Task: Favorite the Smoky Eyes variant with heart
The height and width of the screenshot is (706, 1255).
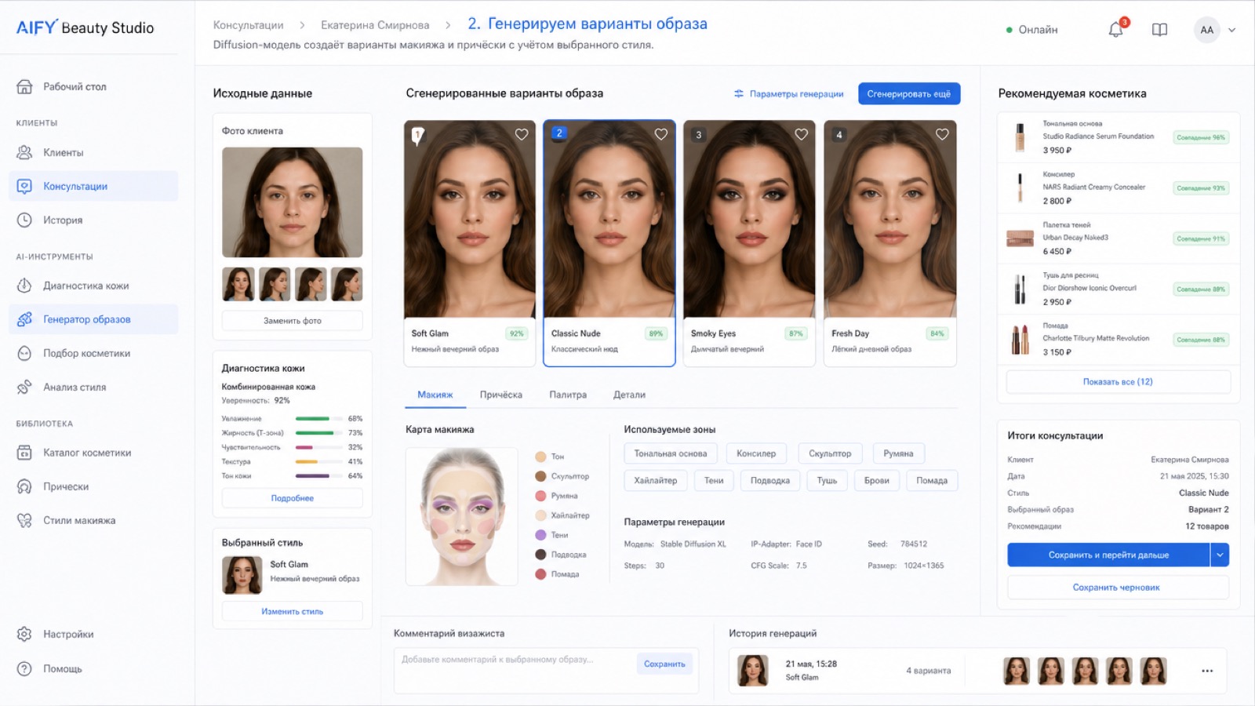Action: pos(802,134)
